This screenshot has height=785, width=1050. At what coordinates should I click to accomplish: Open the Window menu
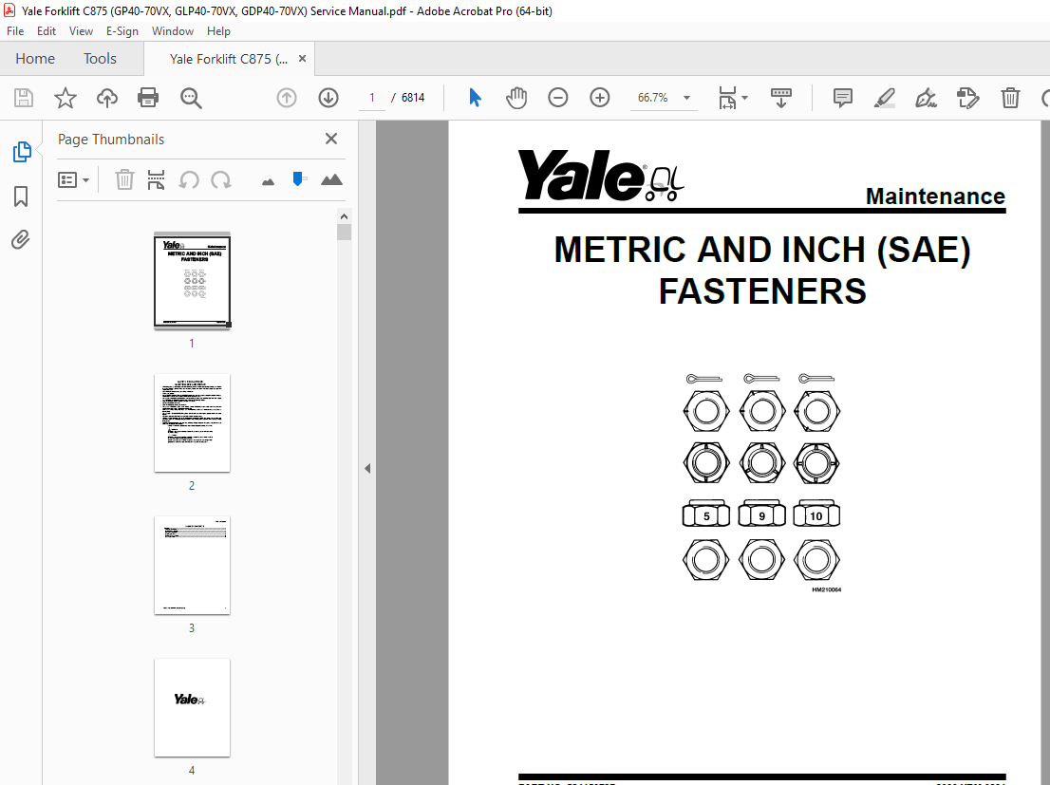coord(172,30)
